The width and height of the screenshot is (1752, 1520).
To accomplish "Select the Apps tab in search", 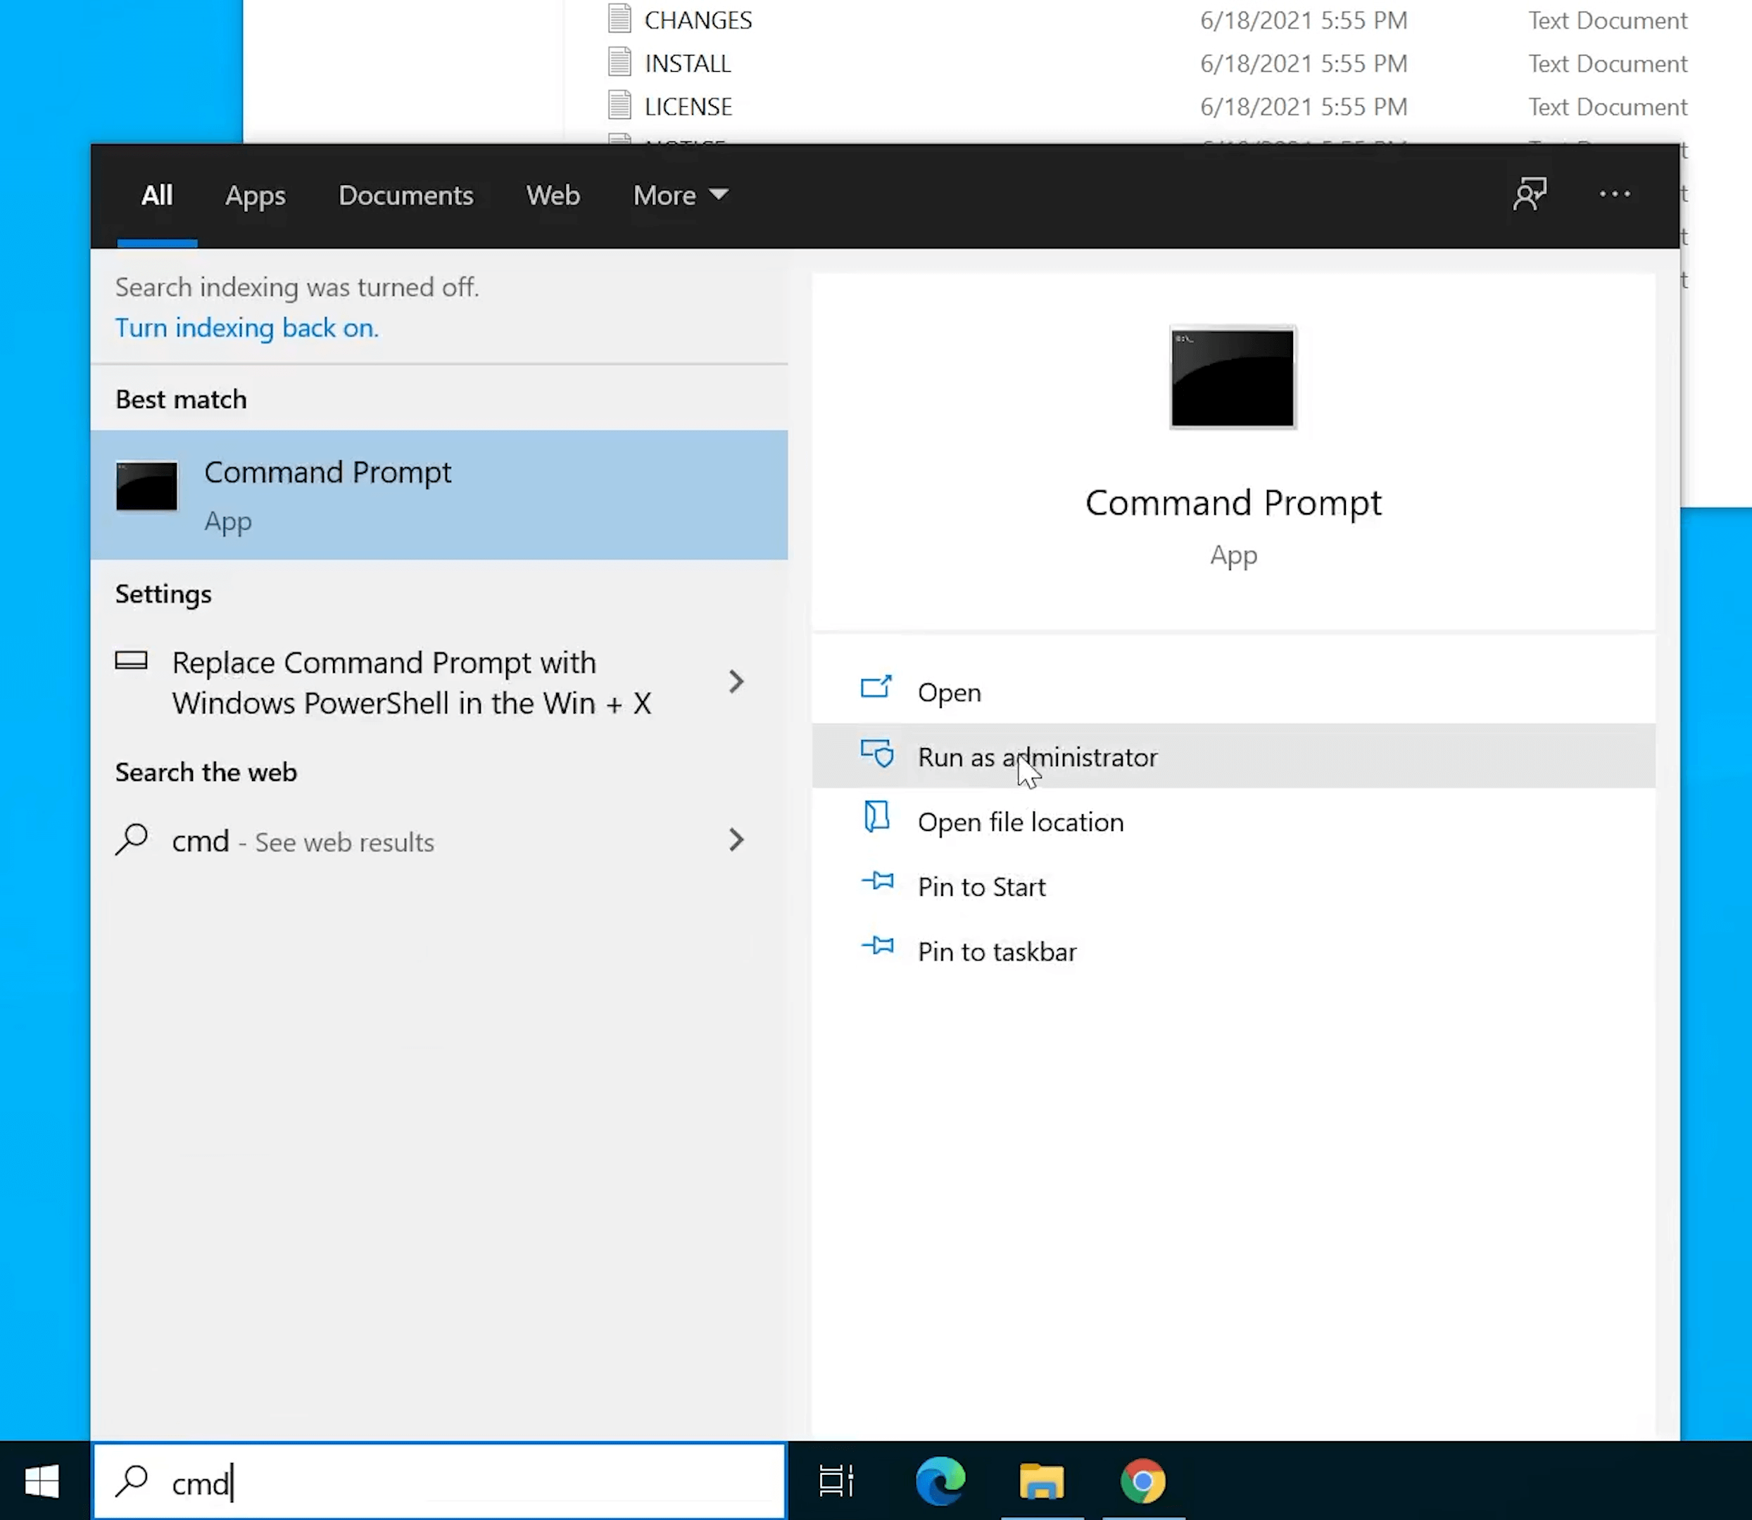I will click(x=256, y=195).
